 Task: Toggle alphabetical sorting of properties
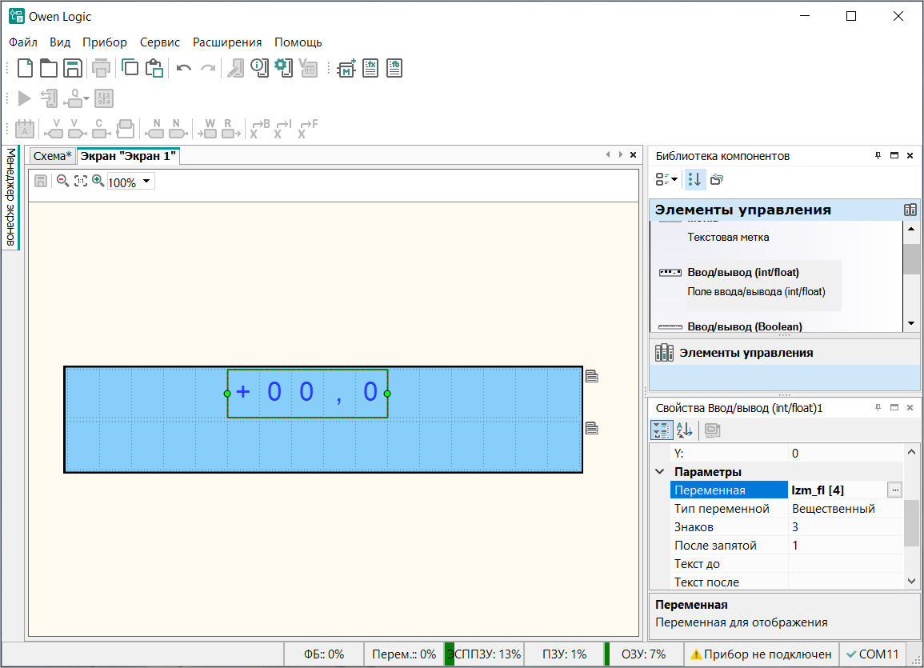[x=684, y=430]
